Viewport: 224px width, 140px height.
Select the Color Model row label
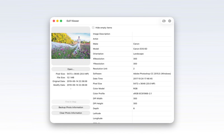pos(99,88)
